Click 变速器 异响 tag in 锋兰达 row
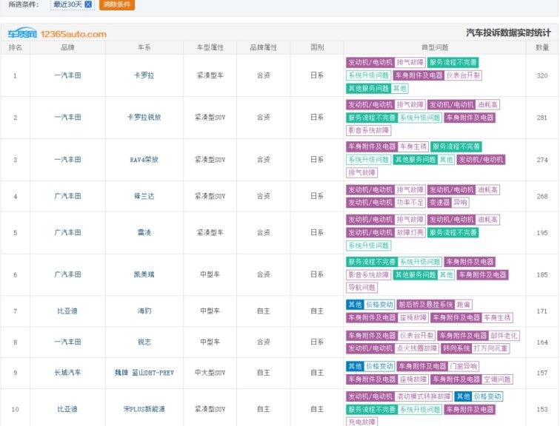Screen dimensions: 560x426 (448, 203)
